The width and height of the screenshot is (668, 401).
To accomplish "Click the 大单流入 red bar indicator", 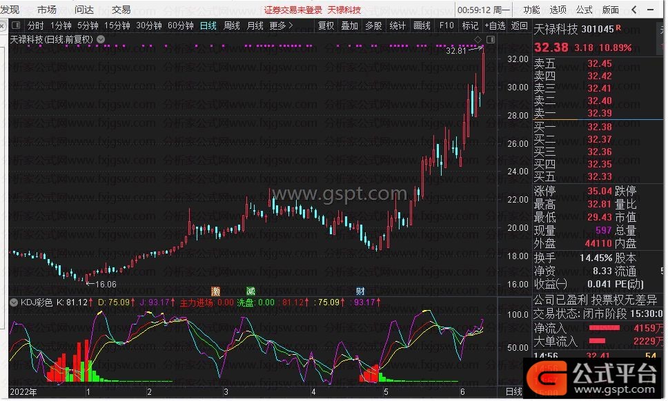I will click(597, 340).
